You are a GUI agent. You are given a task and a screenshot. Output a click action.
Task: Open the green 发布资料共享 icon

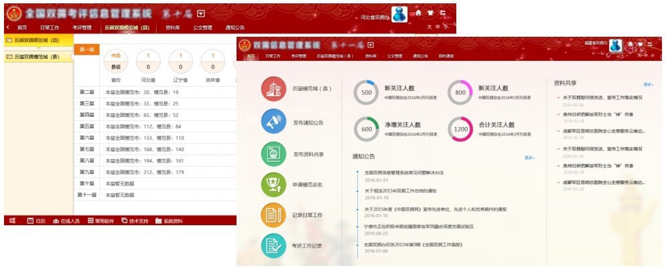click(274, 154)
